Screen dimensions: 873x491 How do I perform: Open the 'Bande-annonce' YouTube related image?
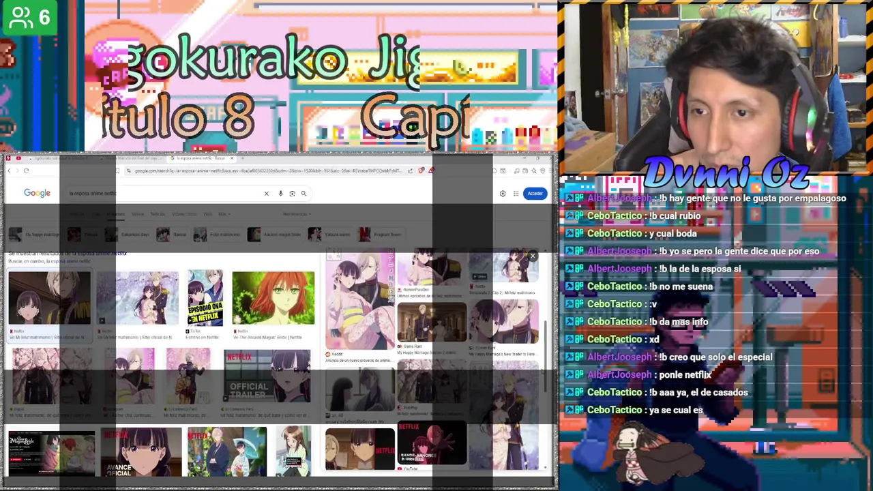[432, 444]
